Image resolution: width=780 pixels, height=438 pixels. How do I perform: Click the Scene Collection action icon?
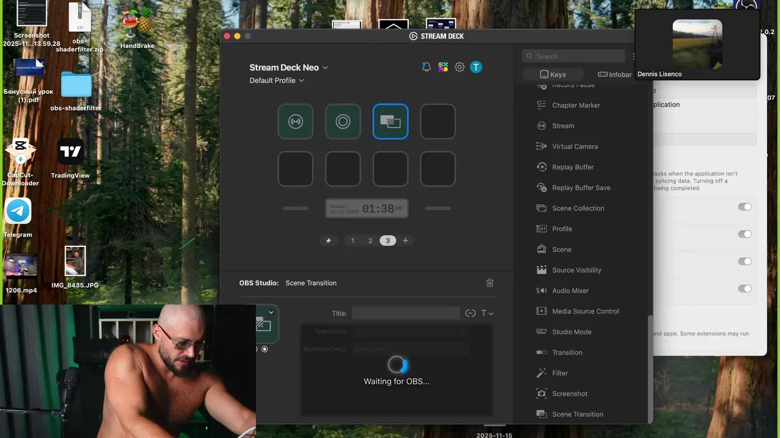click(541, 208)
